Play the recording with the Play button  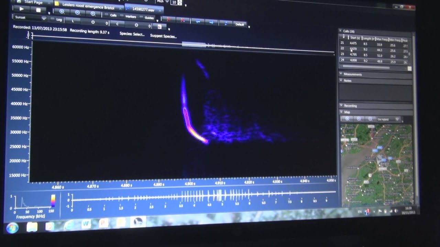click(22, 10)
